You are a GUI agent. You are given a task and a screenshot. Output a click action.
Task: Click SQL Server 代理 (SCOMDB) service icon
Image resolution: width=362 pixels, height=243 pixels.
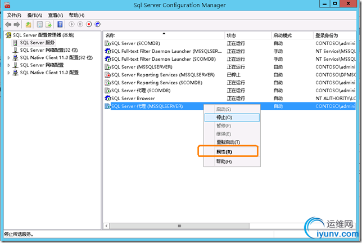click(x=107, y=91)
